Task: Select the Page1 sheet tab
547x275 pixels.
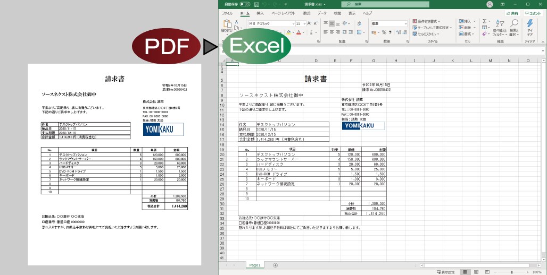Action: pyautogui.click(x=255, y=265)
